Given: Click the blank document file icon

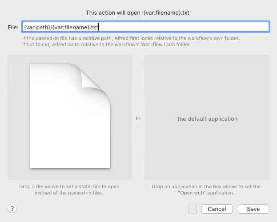Looking at the screenshot, I should (70, 116).
